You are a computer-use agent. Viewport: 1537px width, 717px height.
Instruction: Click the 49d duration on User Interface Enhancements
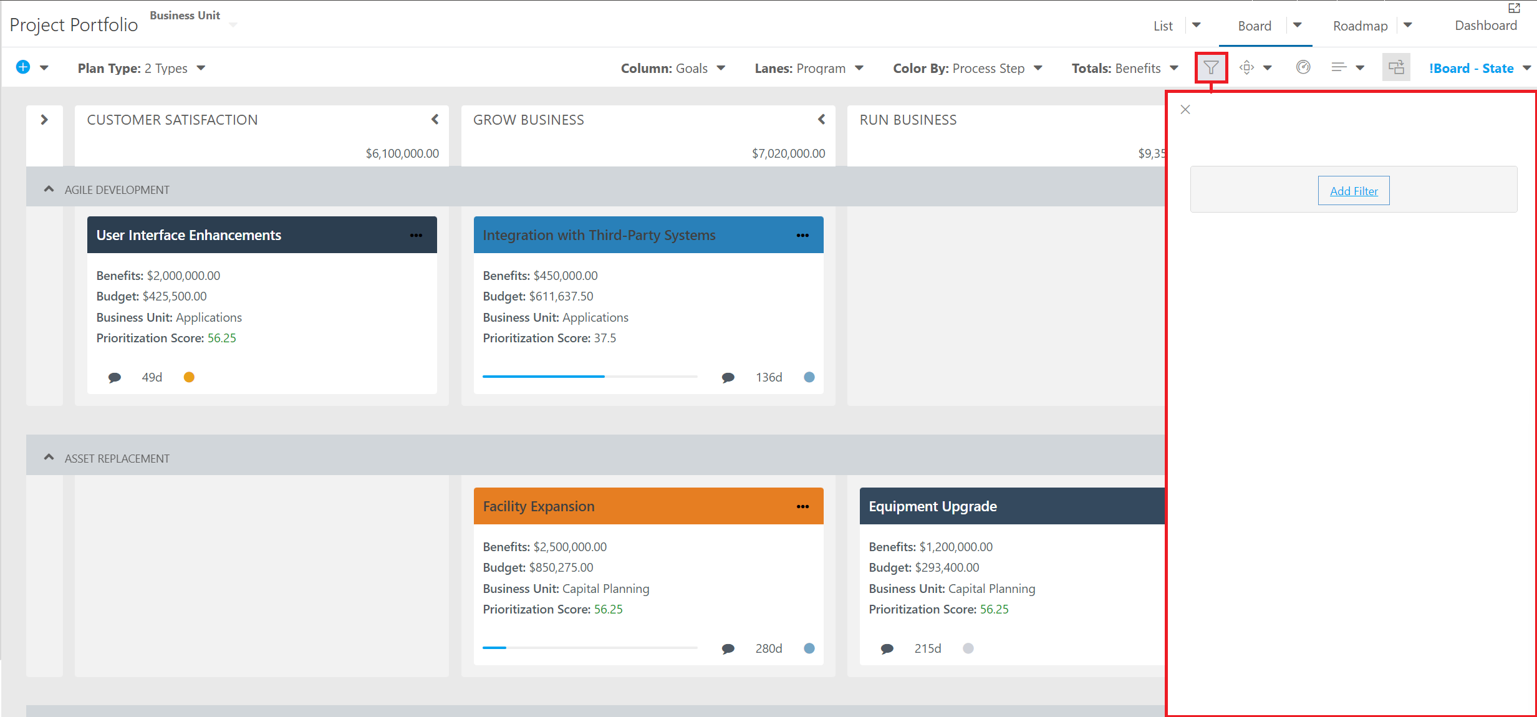pyautogui.click(x=152, y=377)
